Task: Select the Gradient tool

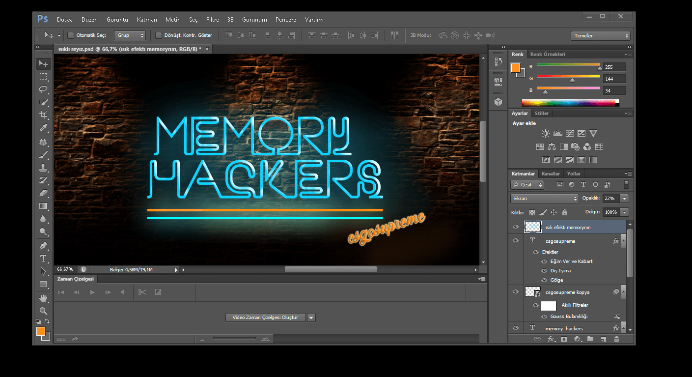Action: click(x=43, y=206)
